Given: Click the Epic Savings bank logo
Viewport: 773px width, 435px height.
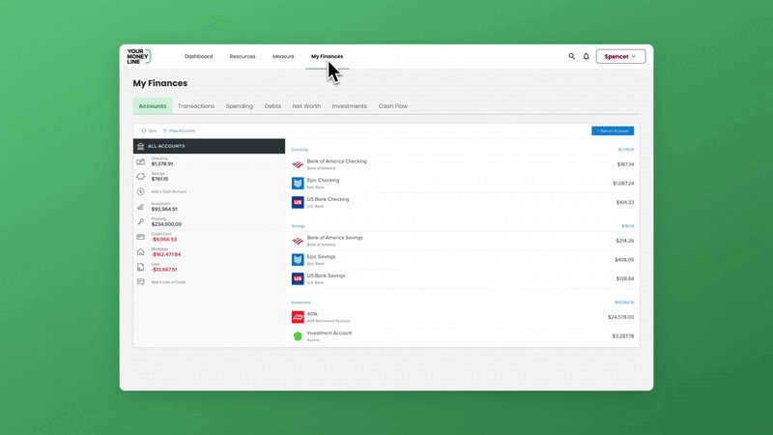Looking at the screenshot, I should 298,260.
